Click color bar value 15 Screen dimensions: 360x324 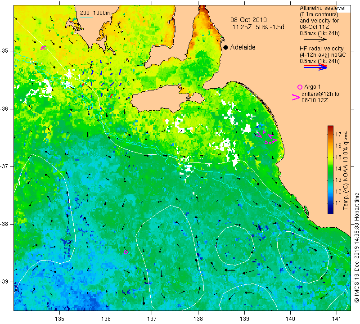tap(338, 157)
